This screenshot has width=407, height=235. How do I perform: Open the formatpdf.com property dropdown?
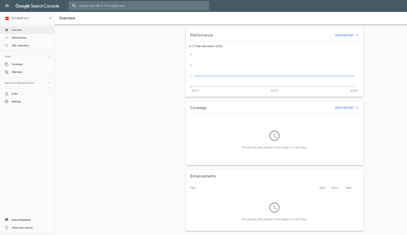(50, 18)
